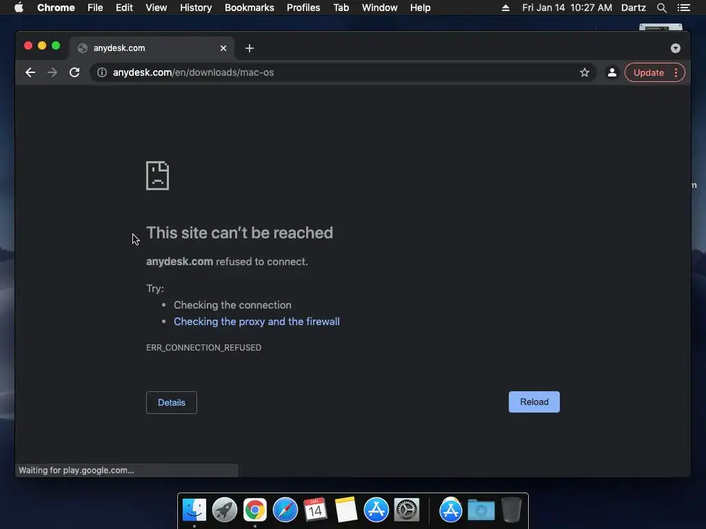View site information icon in address bar
Viewport: 706px width, 529px height.
[x=102, y=72]
